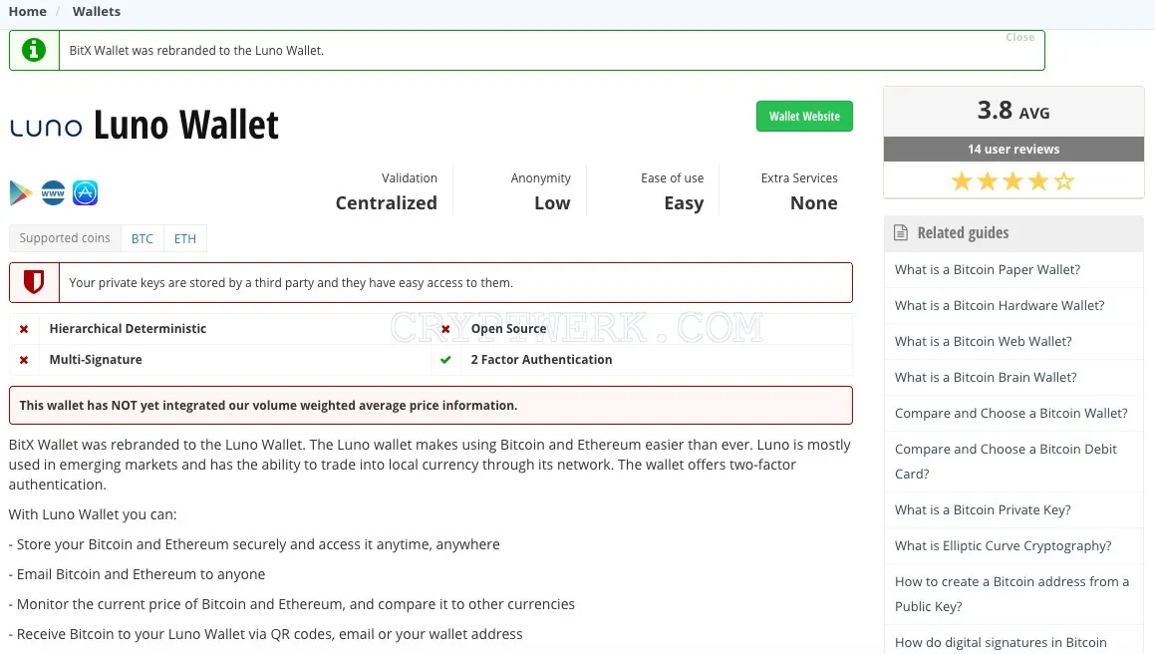Open the Google Play store icon
1155x654 pixels.
point(21,193)
